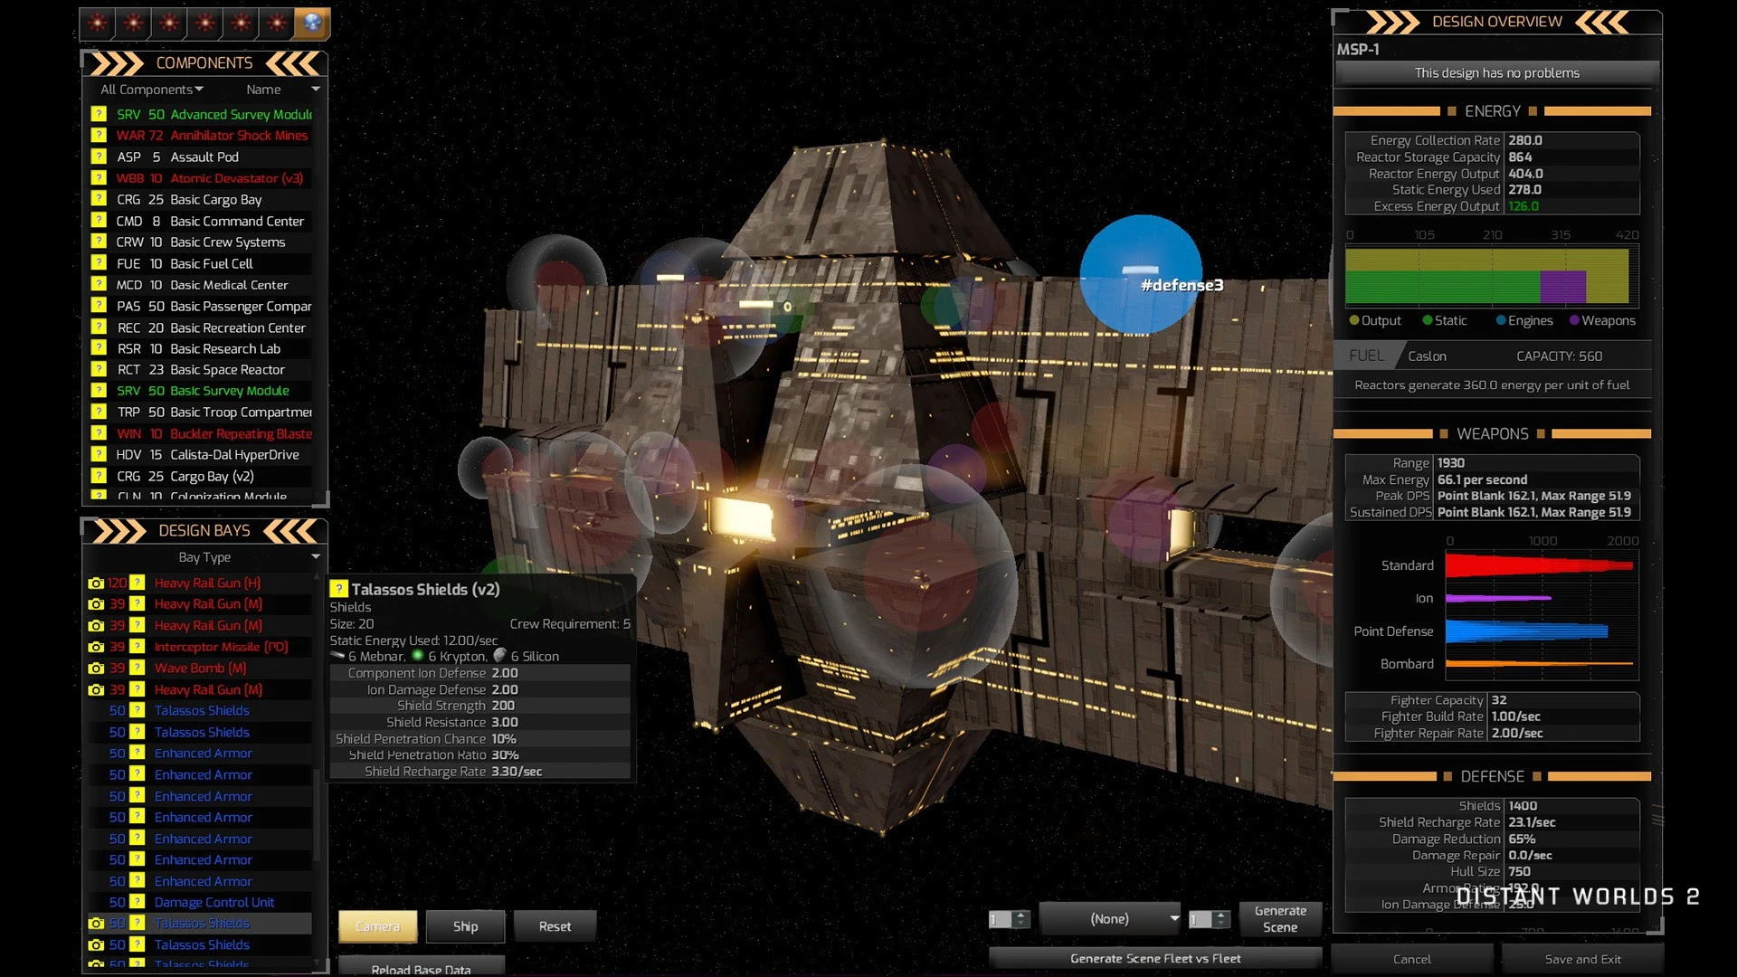Image resolution: width=1737 pixels, height=977 pixels.
Task: Click Generate Scene Fleet vs Fleet button
Action: (x=1154, y=958)
